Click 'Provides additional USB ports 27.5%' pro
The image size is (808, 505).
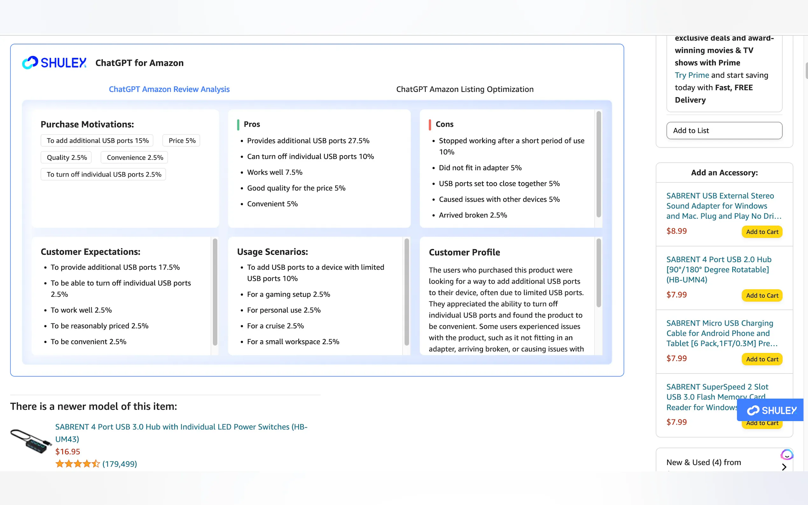[308, 141]
